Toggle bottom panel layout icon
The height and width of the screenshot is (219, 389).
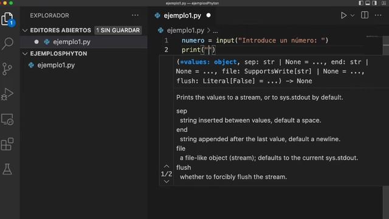[368, 3]
